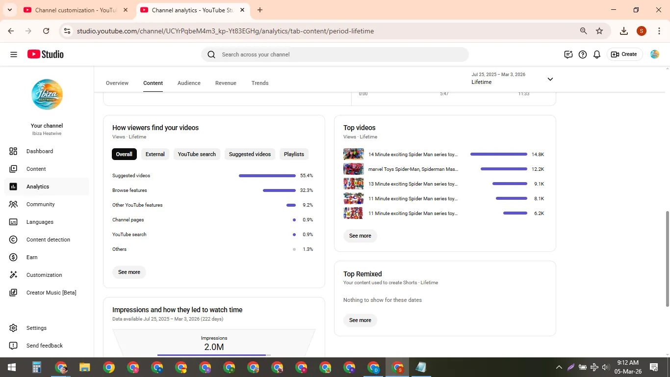
Task: Click the Suggested videos 55.4% bar
Action: (x=267, y=175)
